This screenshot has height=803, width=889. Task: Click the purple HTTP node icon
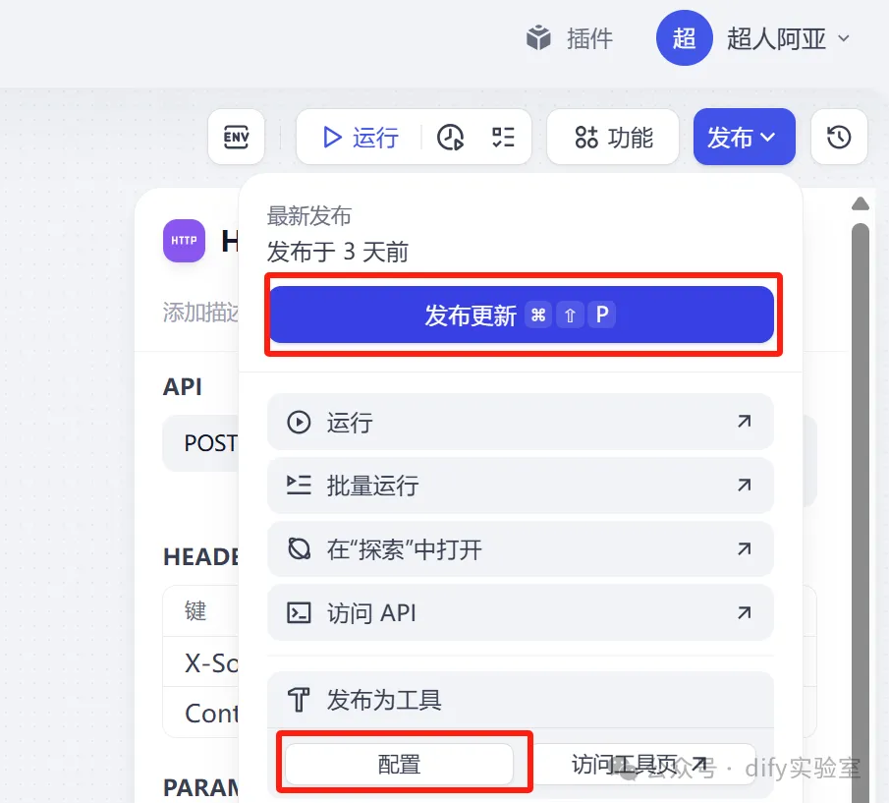184,241
